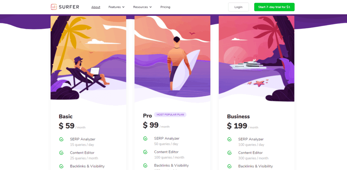Click the checkmark beside Business SERP Analyzer
The width and height of the screenshot is (347, 170).
click(x=229, y=139)
